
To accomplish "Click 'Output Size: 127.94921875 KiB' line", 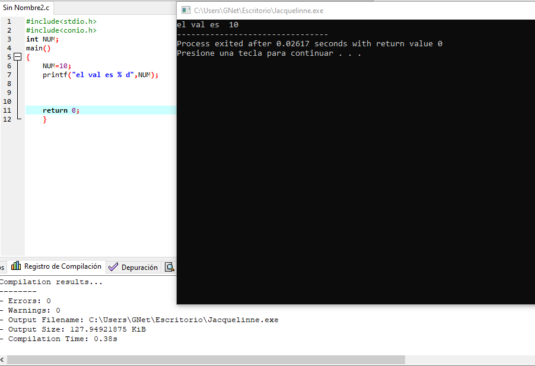I will (73, 329).
